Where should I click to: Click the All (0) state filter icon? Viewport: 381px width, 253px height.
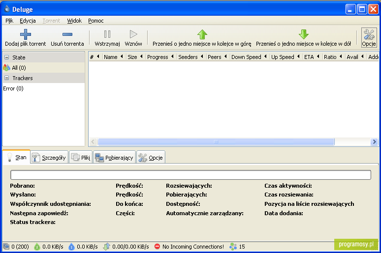click(x=6, y=68)
